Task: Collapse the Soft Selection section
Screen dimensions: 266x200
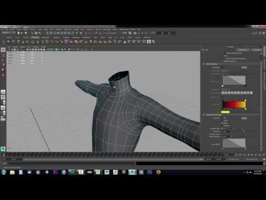Action: tap(204, 64)
